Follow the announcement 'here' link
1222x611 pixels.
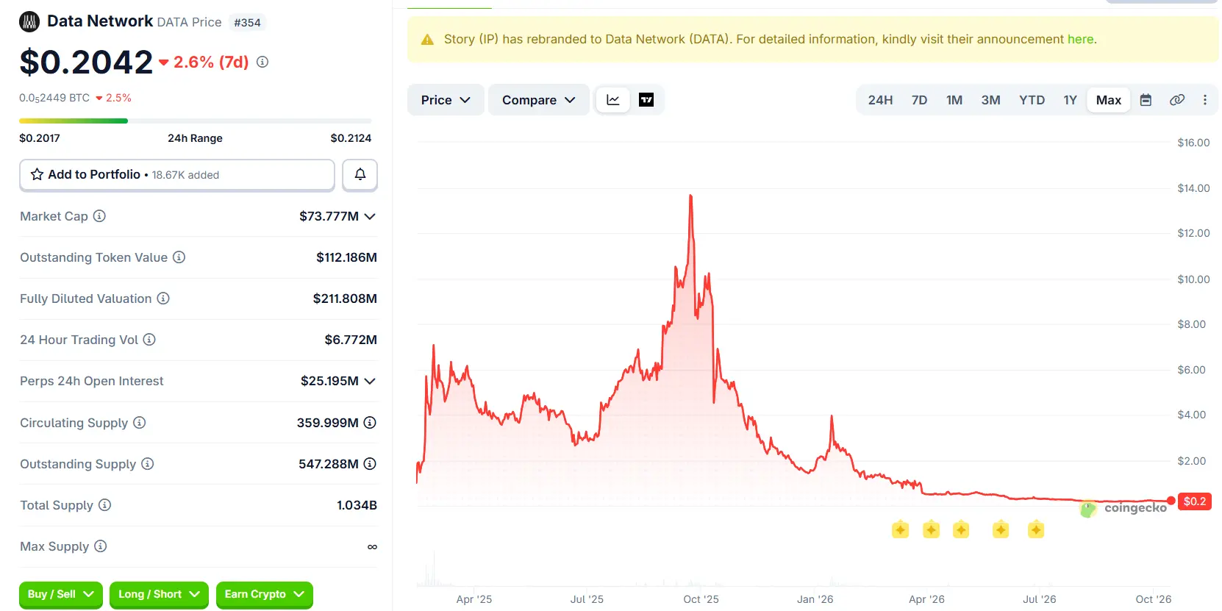coord(1080,39)
